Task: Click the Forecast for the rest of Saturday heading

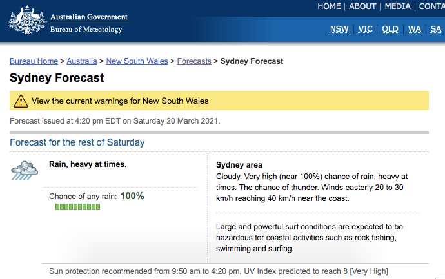Action: pos(77,142)
